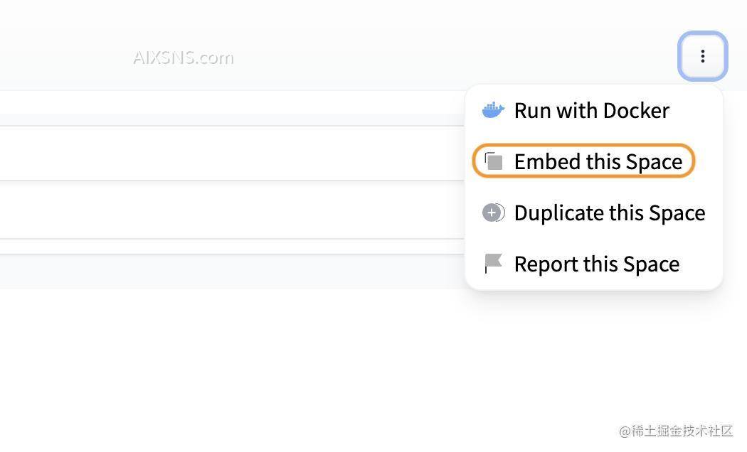The height and width of the screenshot is (452, 747).
Task: Click the upper white content row
Action: tap(228, 153)
